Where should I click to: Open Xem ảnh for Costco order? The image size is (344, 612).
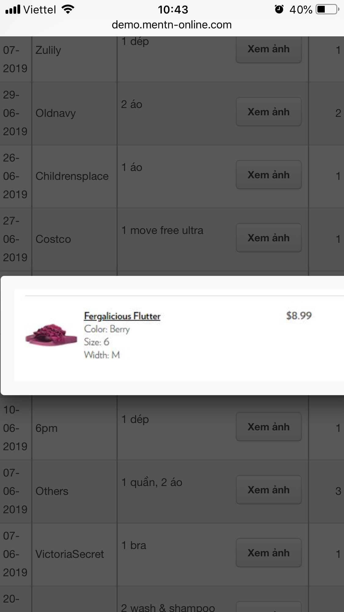coord(268,238)
